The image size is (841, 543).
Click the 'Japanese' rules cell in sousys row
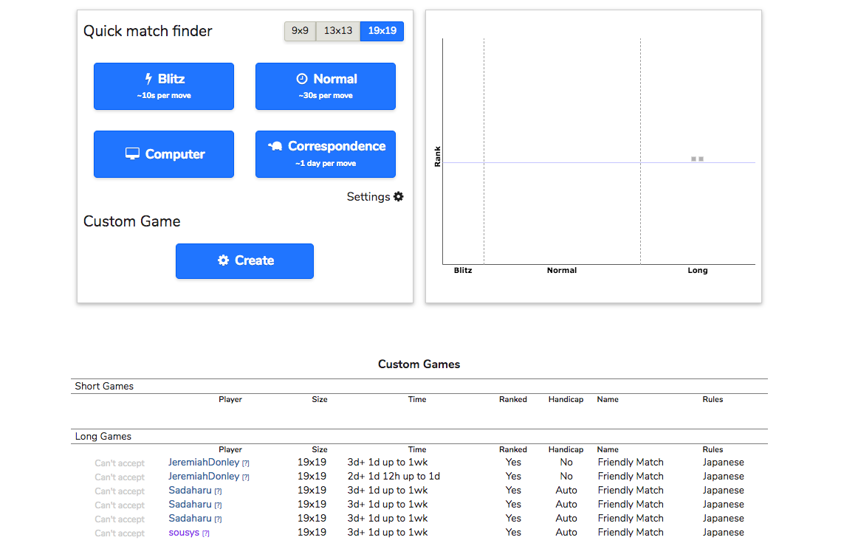pyautogui.click(x=724, y=532)
